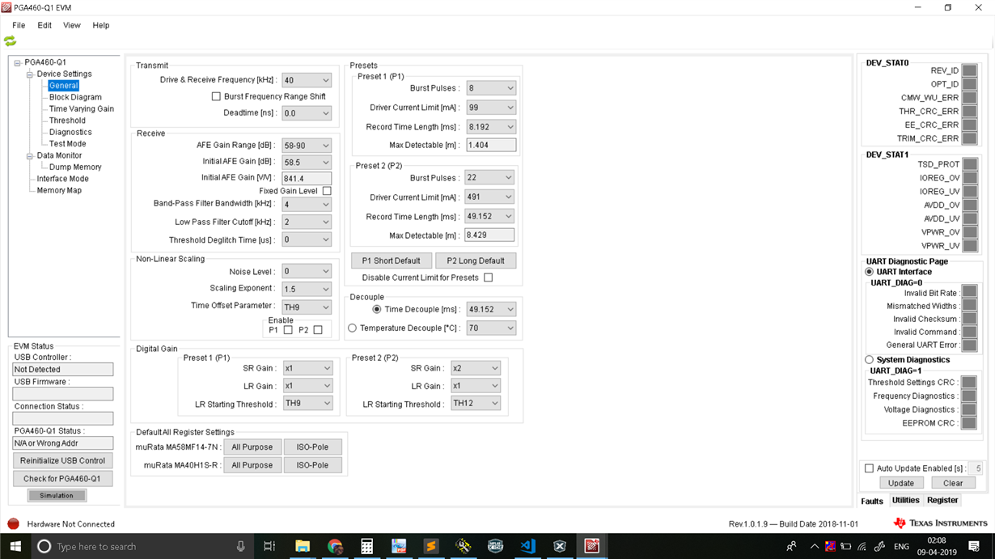Viewport: 995px width, 559px height.
Task: Click the TRIM_CRC_ERR status indicator
Action: tap(969, 138)
